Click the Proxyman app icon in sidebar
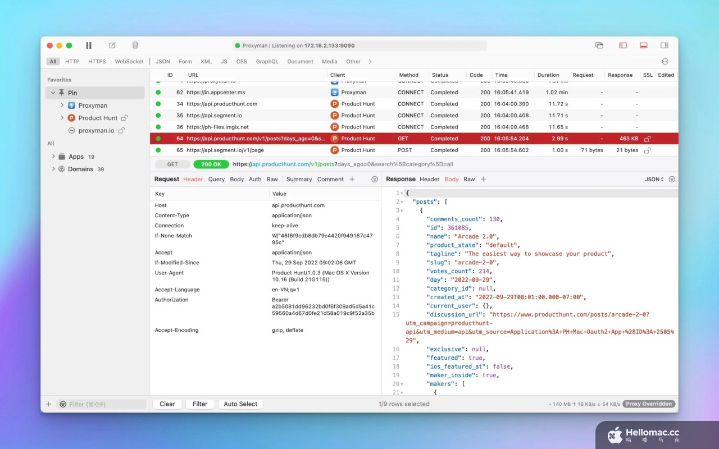The width and height of the screenshot is (719, 449). click(x=71, y=106)
